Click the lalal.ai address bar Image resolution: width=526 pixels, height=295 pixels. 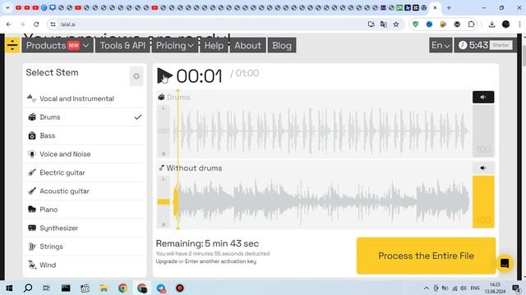[211, 24]
